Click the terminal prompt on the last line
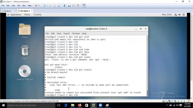This screenshot has width=193, height=108. [61, 95]
